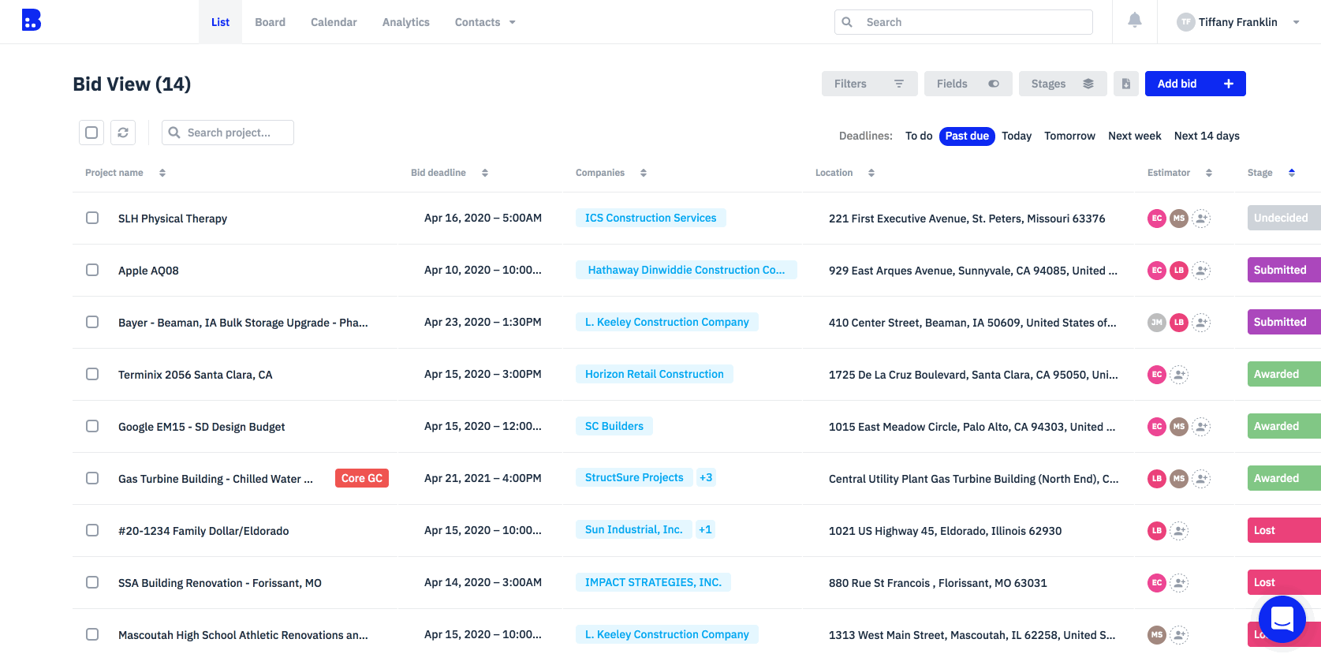Click EC estimator avatar in SLH Physical Therapy row
Viewport: 1321px width, 654px height.
tap(1157, 219)
